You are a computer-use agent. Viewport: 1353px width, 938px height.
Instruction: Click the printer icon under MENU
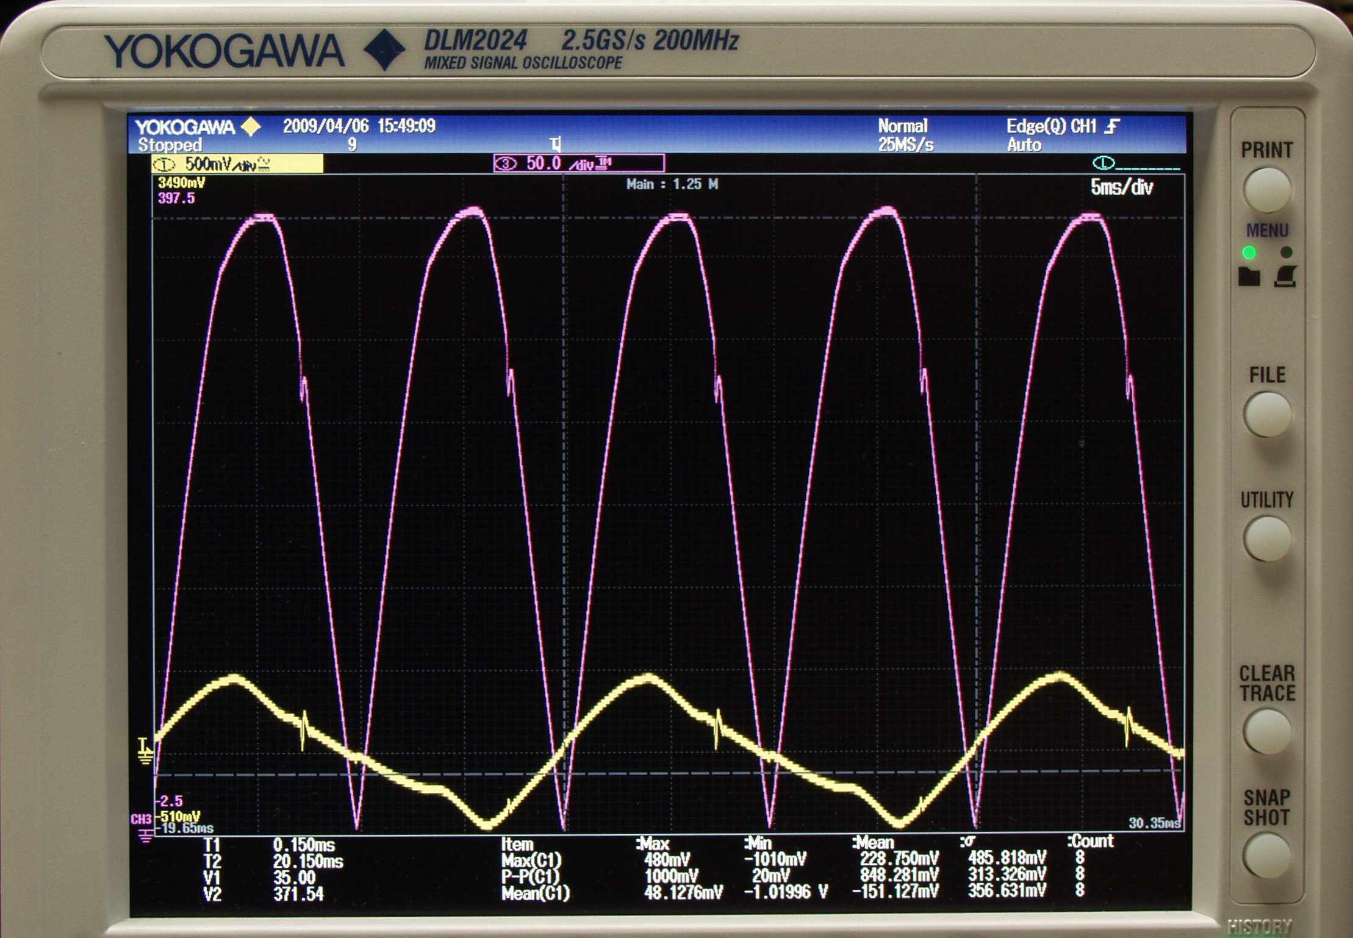[1285, 277]
